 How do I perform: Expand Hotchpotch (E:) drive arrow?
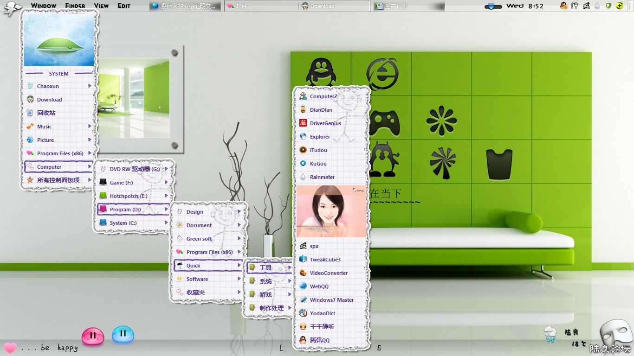click(166, 196)
